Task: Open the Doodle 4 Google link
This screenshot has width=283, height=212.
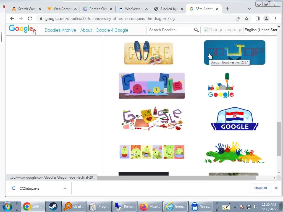Action: 112,30
